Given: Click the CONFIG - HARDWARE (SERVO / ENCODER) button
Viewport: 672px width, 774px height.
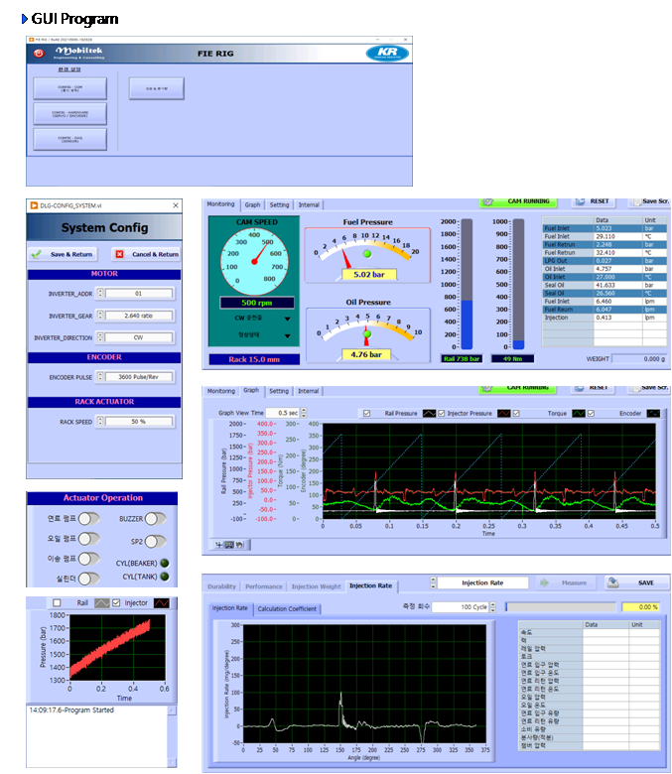Looking at the screenshot, I should coord(70,113).
